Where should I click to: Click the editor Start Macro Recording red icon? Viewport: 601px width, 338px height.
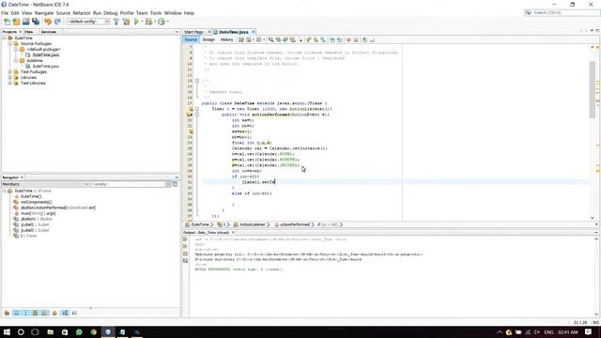(348, 39)
